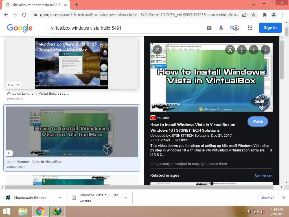
Task: Click the page's main vertical scrollbar
Action: tap(286, 31)
